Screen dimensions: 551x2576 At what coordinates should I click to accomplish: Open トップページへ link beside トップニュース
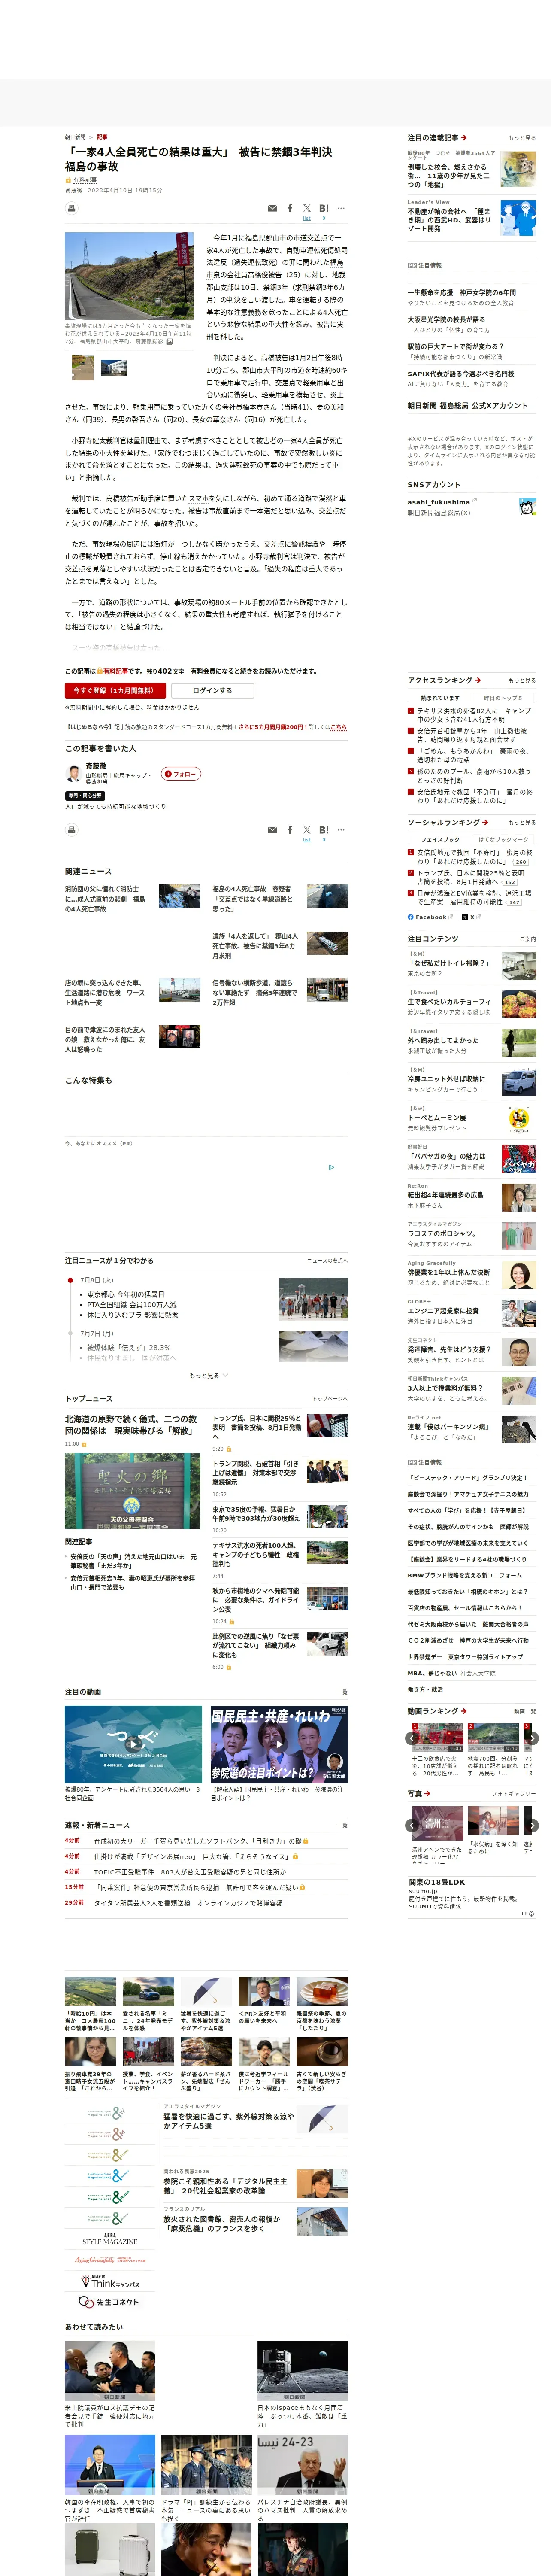click(x=329, y=1399)
